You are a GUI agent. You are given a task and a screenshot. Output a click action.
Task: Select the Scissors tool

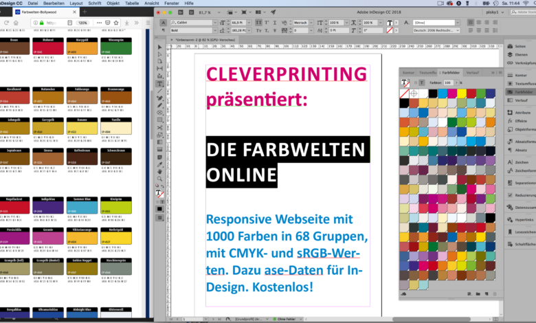[x=159, y=128]
